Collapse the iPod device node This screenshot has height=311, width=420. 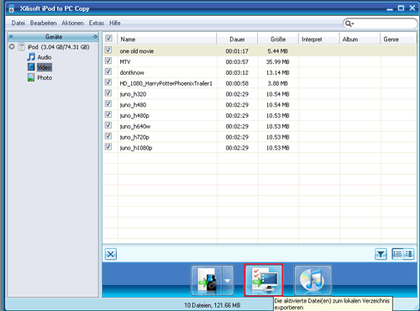[12, 46]
